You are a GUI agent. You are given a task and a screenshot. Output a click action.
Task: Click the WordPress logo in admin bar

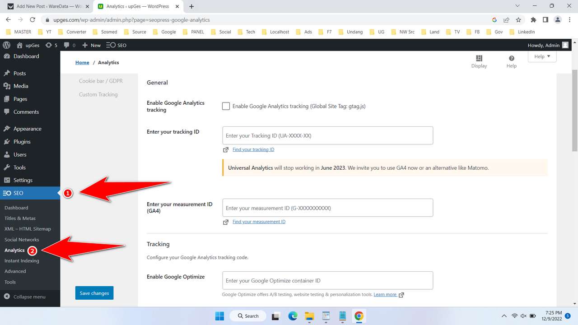coord(6,45)
